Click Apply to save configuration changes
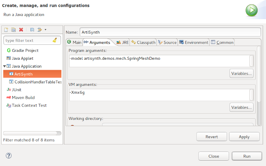Screen dimensions: 266x166 click(244, 137)
